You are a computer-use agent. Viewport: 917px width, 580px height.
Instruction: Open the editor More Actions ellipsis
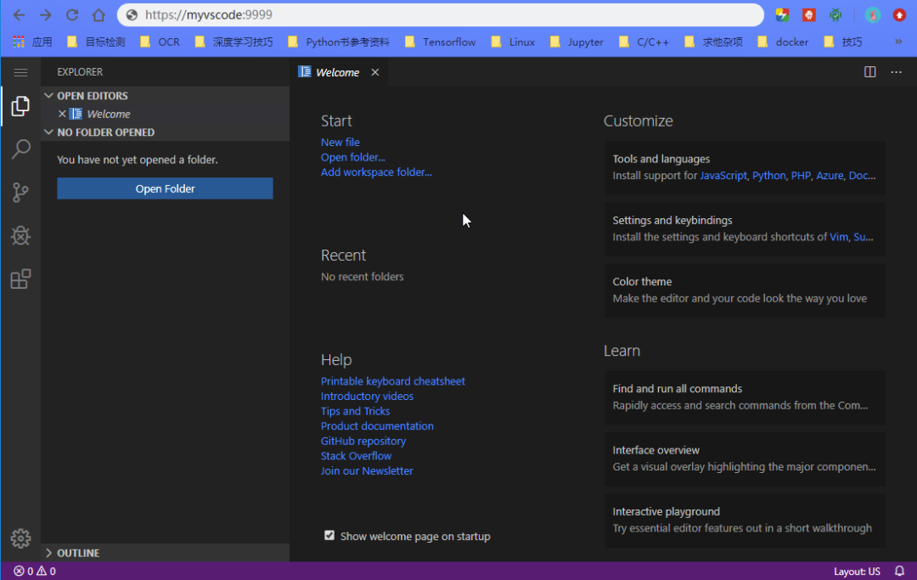(x=896, y=72)
